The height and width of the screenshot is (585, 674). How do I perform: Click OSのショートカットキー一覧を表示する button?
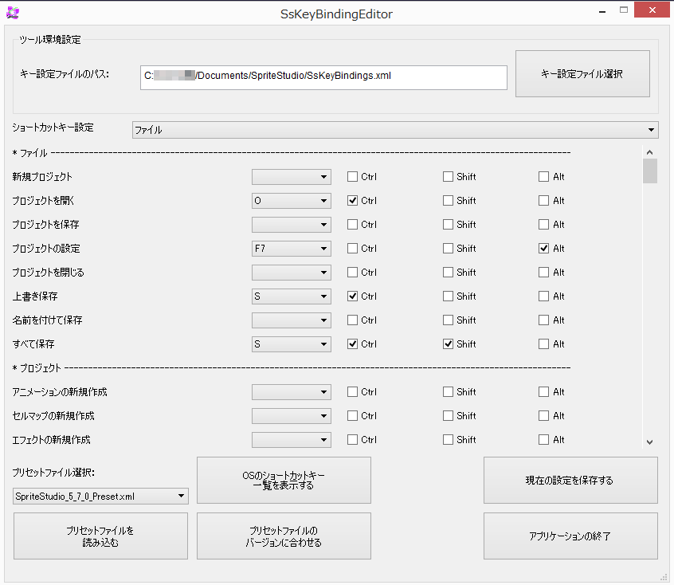(x=284, y=480)
